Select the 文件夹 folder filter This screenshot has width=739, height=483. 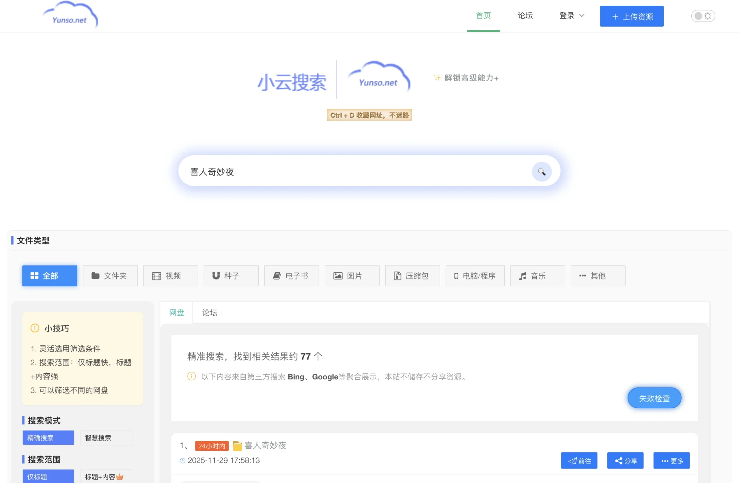click(x=110, y=276)
